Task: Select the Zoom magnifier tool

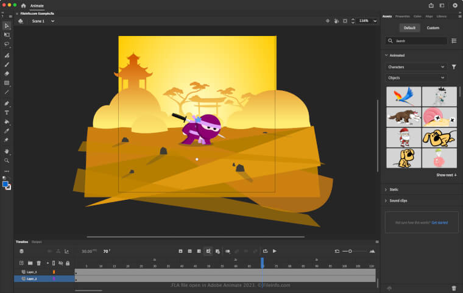Action: [x=7, y=160]
